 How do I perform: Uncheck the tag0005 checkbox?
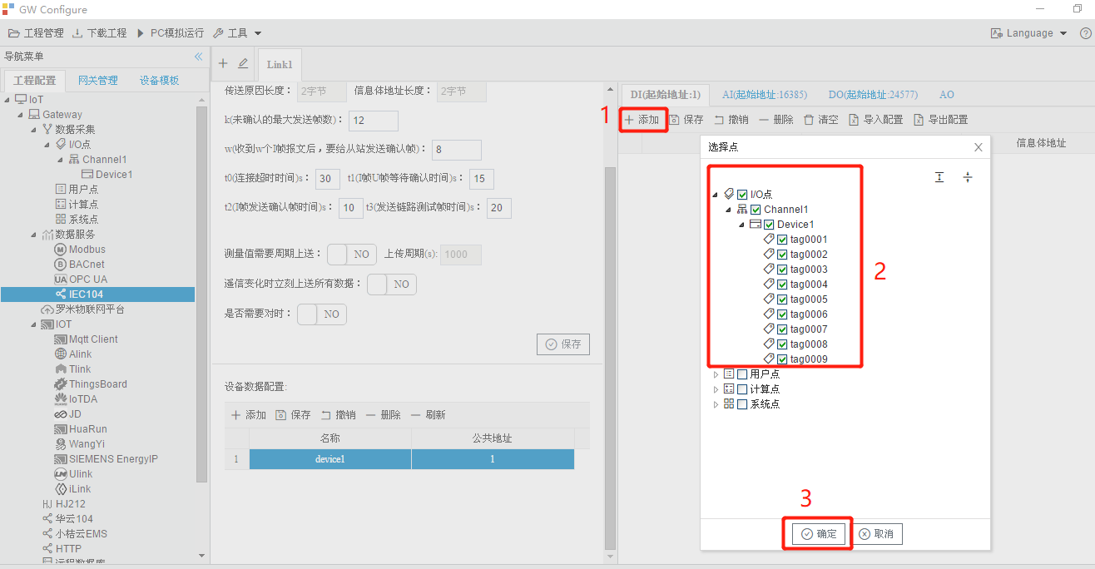click(782, 299)
